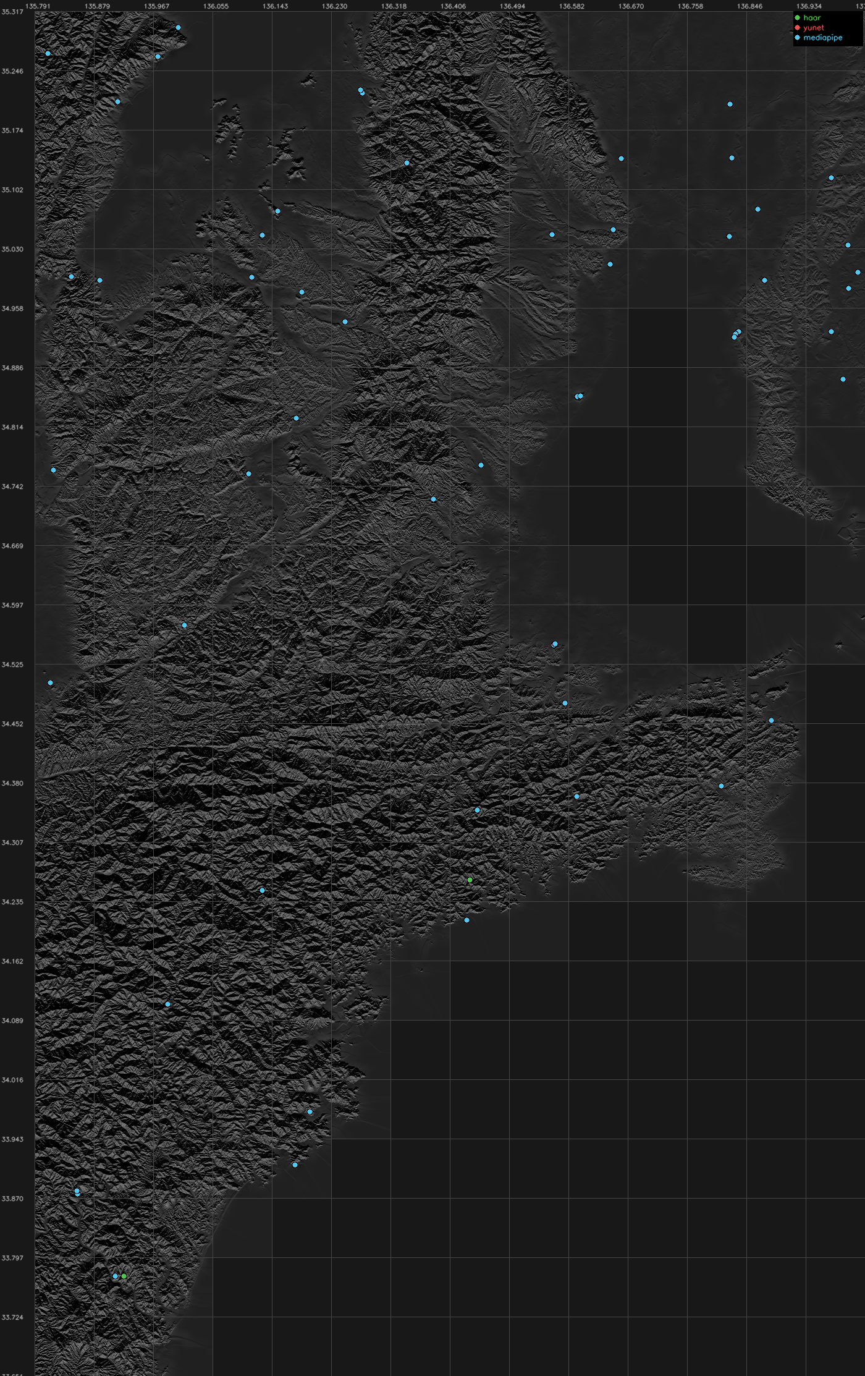
Task: Click latitude tick label 34.525
Action: (x=12, y=665)
